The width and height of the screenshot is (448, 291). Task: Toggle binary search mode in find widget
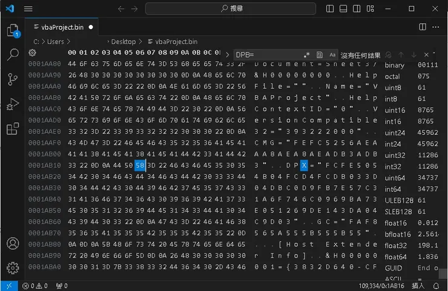[x=320, y=55]
